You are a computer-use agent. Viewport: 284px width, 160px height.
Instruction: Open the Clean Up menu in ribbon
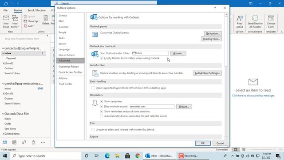coord(32,21)
